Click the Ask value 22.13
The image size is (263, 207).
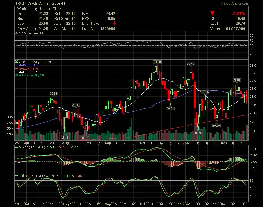[71, 24]
